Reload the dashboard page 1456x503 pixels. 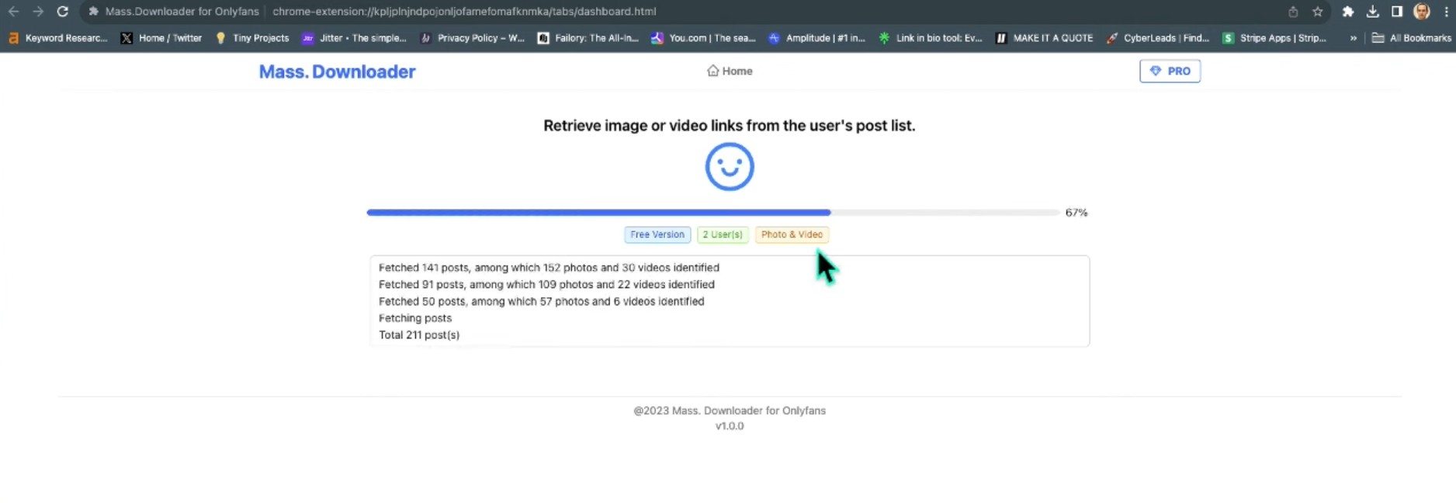63,12
